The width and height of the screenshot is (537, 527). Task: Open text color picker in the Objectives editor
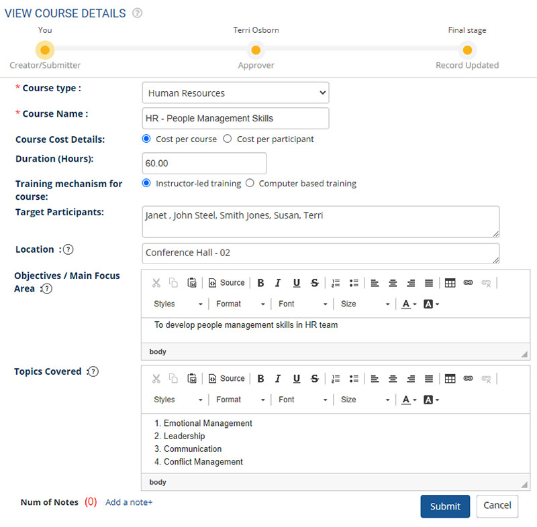(x=409, y=304)
